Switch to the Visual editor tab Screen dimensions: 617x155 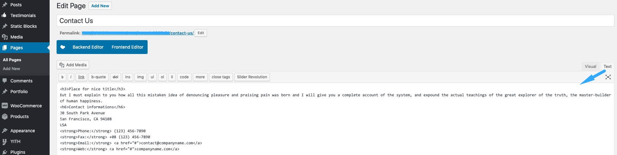click(x=590, y=66)
